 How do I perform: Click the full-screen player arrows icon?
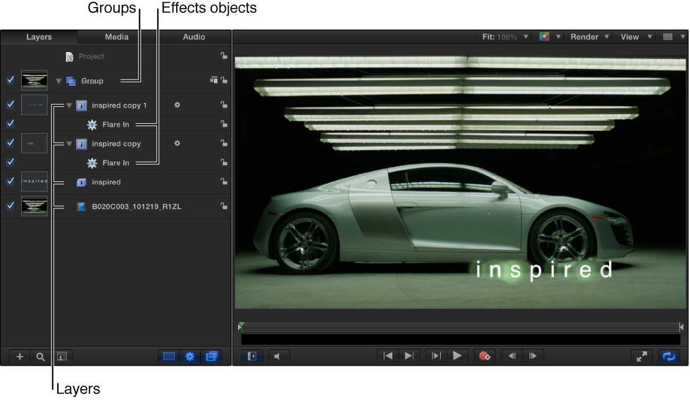click(641, 356)
